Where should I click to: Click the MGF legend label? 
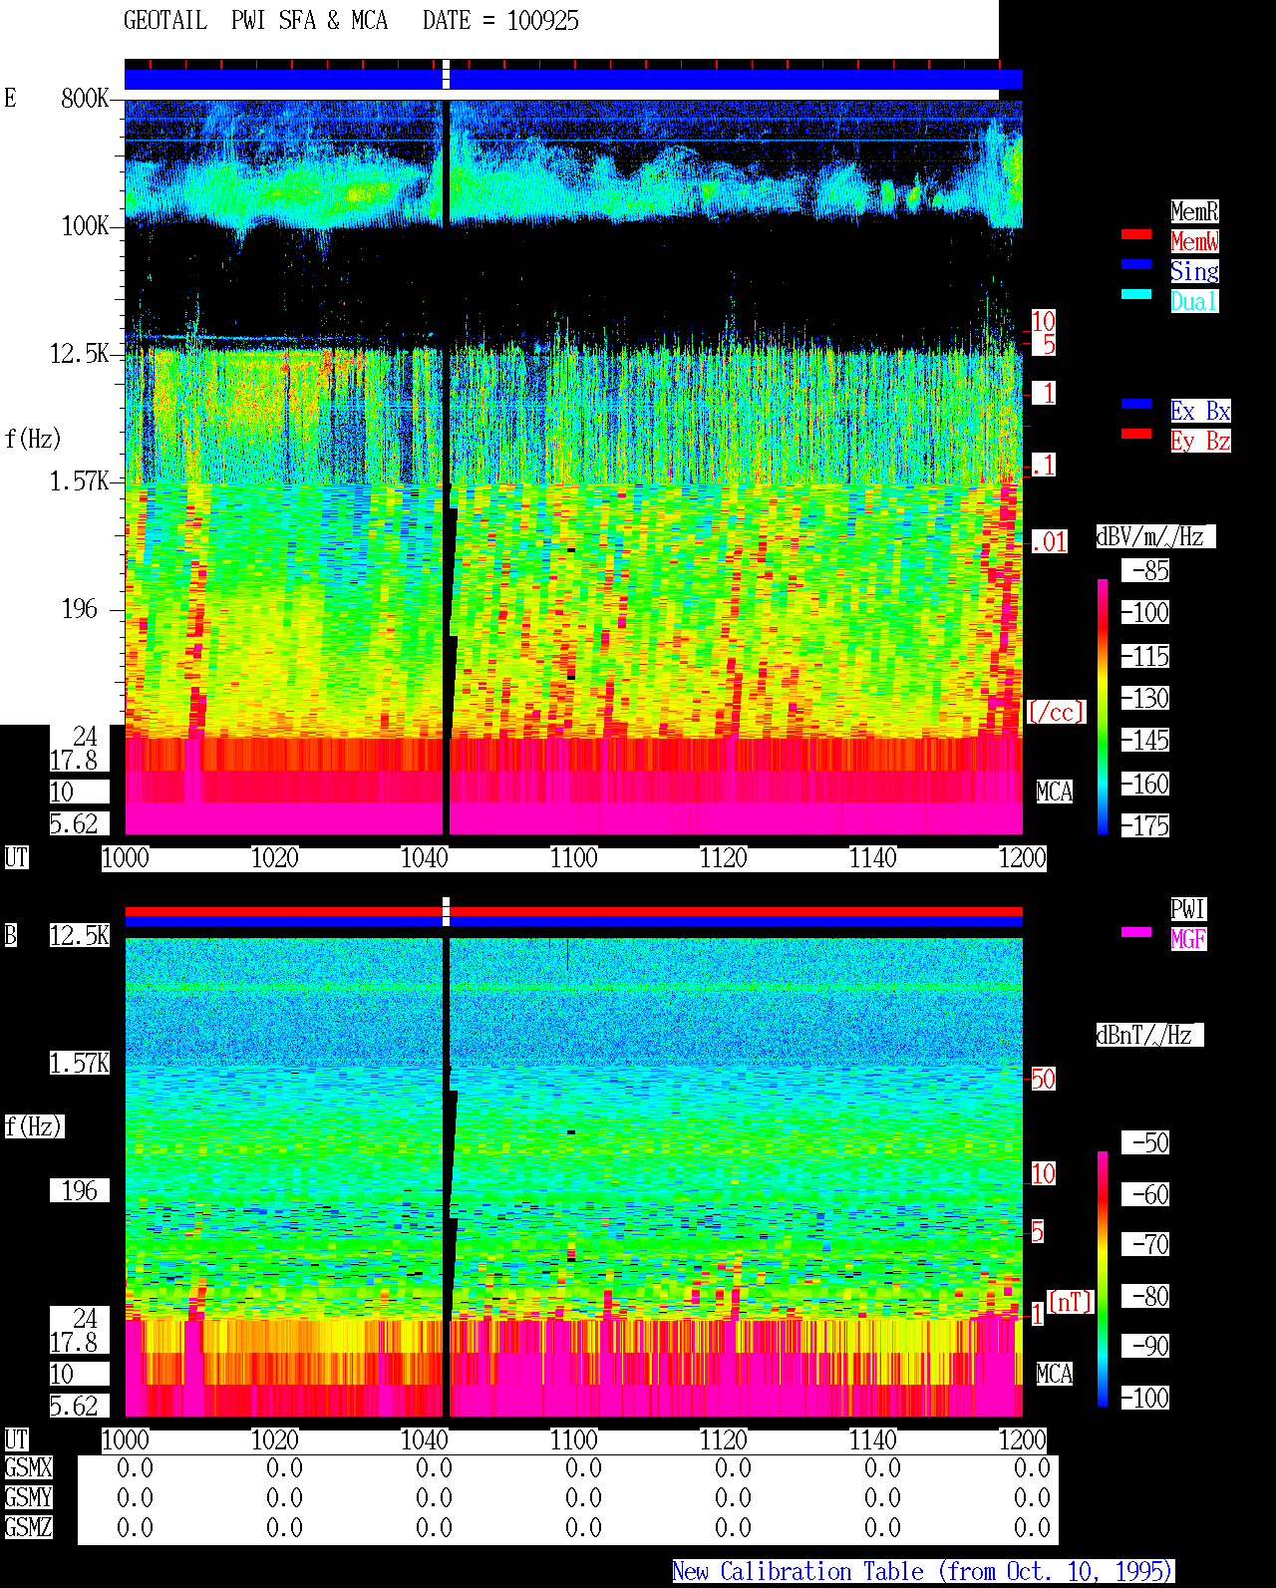[1188, 939]
